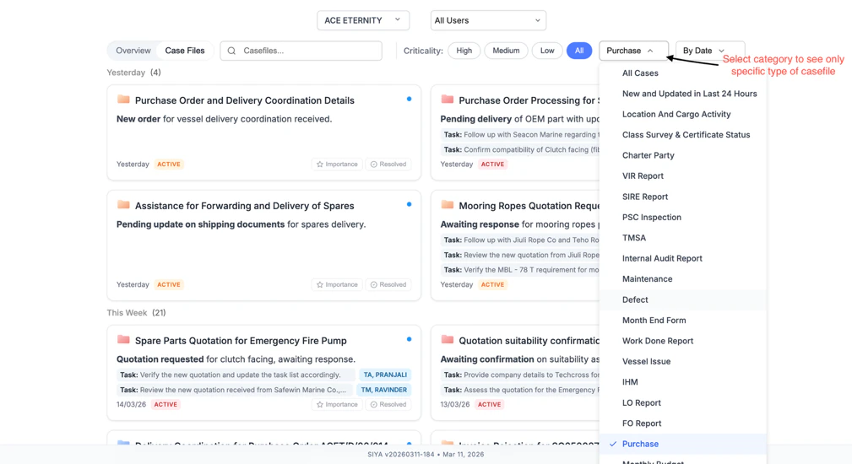Click folder icon of Purchase Order and Delivery Coordination

(x=123, y=100)
